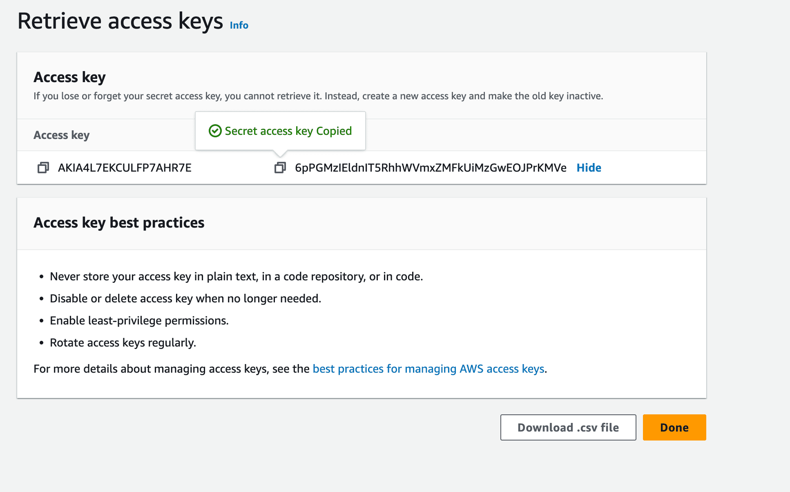The height and width of the screenshot is (492, 790).
Task: Open best practices for managing AWS access keys
Action: [x=429, y=369]
